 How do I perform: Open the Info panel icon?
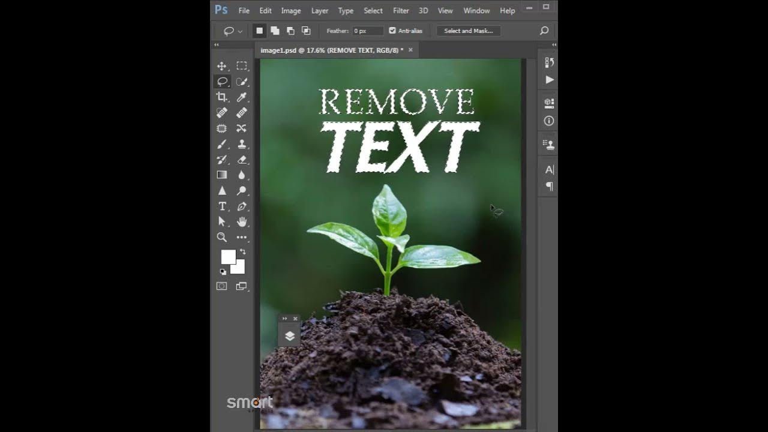[549, 121]
